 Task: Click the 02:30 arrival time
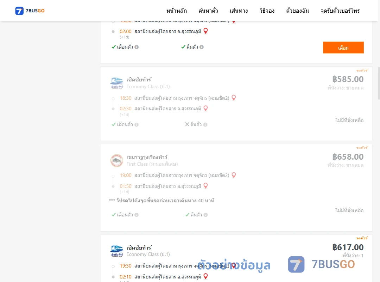pos(126,109)
